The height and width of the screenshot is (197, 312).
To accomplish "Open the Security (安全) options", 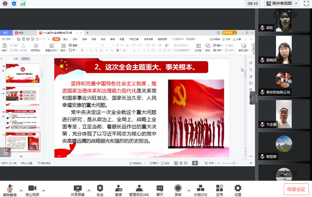I will click(100, 189).
